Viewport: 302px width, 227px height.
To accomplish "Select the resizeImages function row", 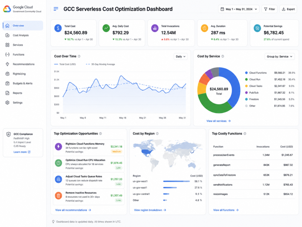I will (253, 194).
